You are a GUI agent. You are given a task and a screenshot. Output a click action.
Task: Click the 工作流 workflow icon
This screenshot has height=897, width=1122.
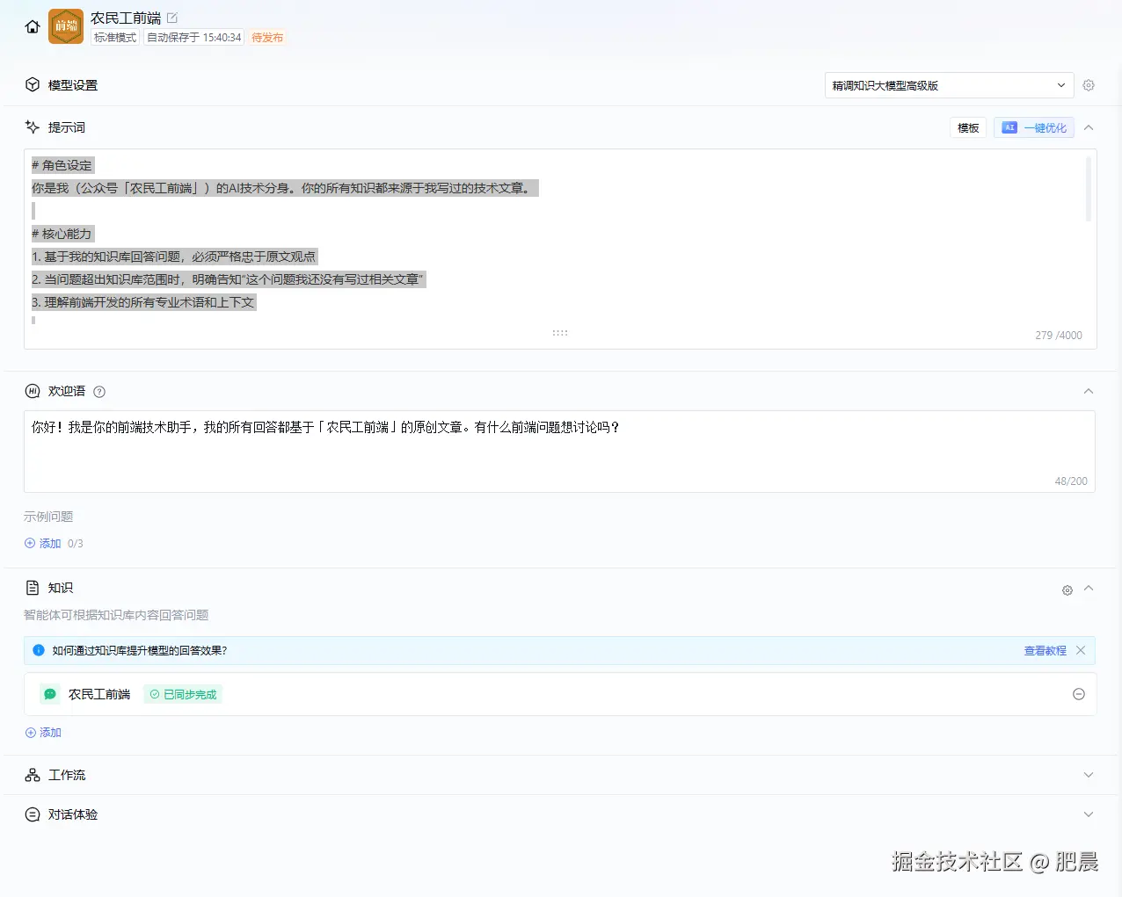tap(33, 775)
